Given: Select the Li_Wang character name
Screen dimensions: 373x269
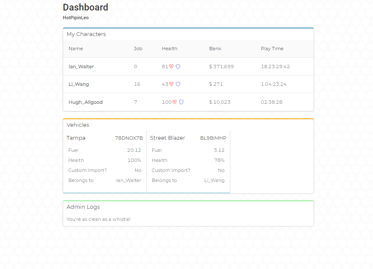Looking at the screenshot, I should (79, 84).
